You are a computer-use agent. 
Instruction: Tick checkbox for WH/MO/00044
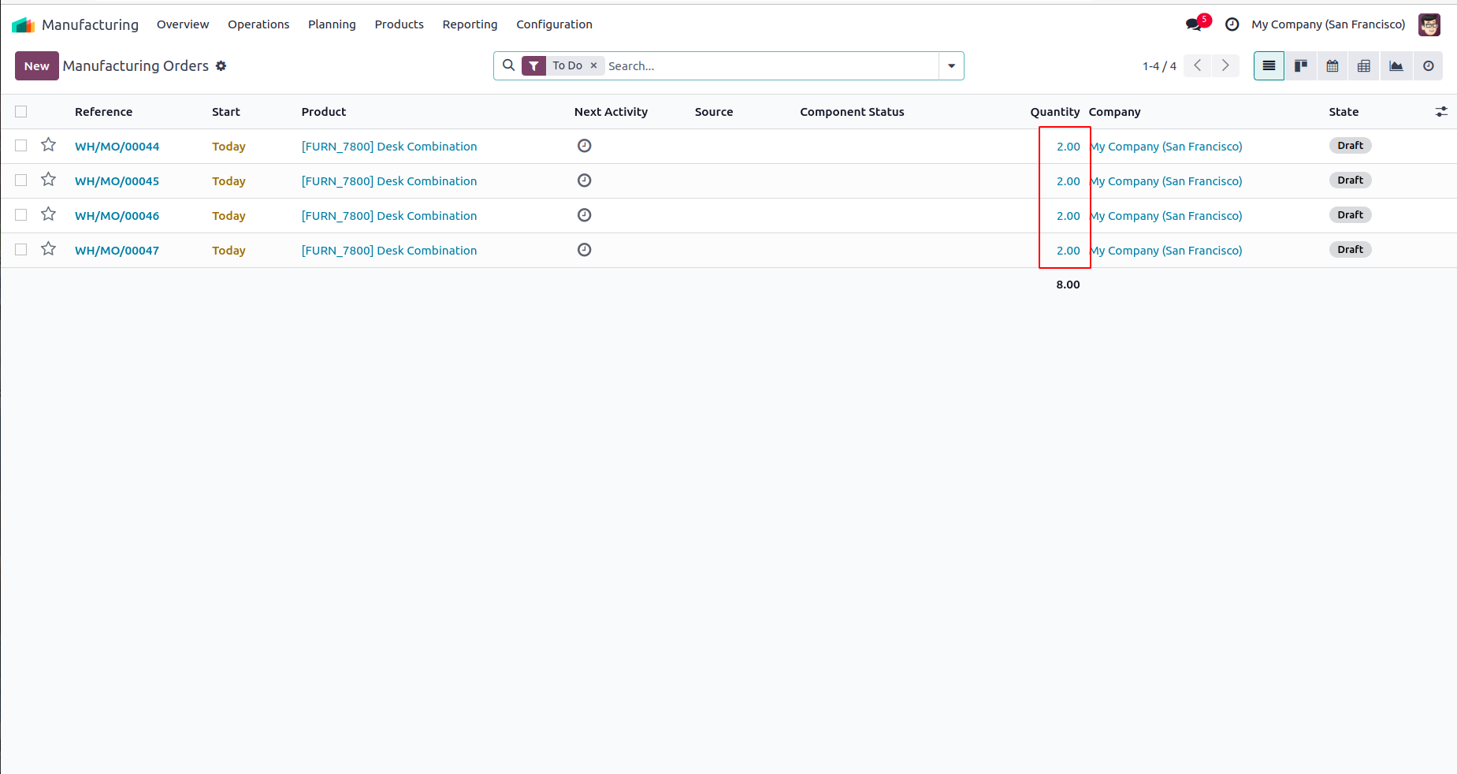coord(21,146)
